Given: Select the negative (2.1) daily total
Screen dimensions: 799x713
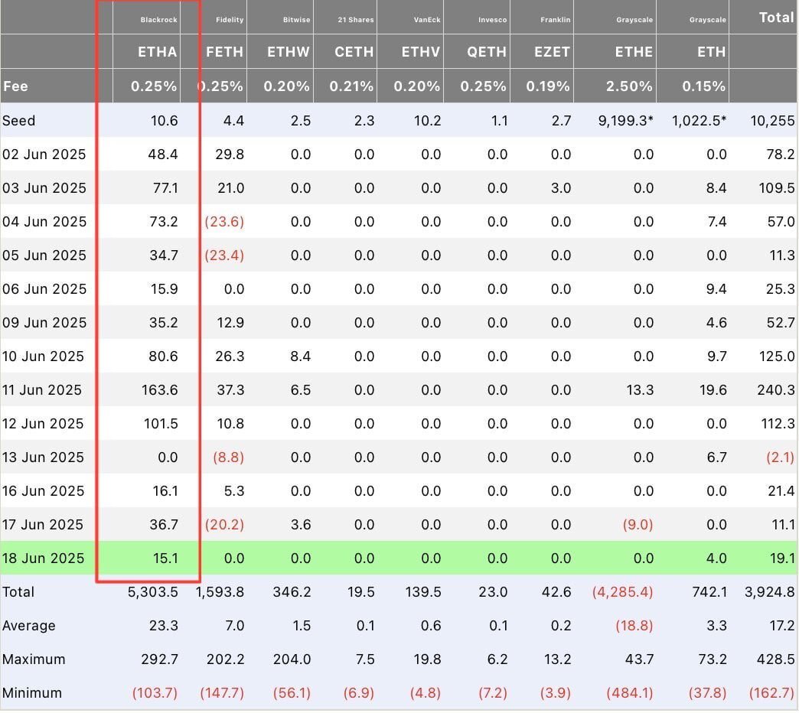Looking at the screenshot, I should [x=780, y=457].
